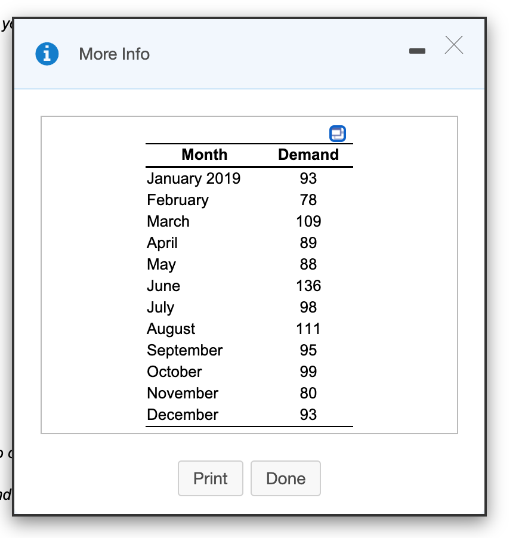This screenshot has width=525, height=538.
Task: Select demand value 78 for February
Action: pyautogui.click(x=308, y=200)
